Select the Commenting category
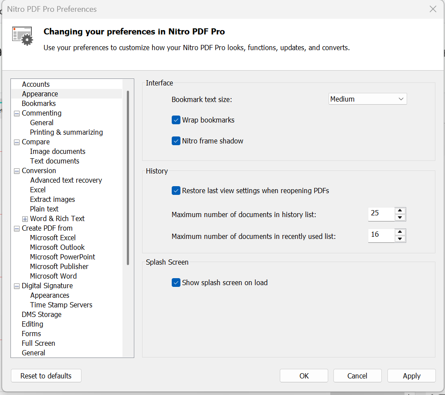This screenshot has height=395, width=445. 41,113
